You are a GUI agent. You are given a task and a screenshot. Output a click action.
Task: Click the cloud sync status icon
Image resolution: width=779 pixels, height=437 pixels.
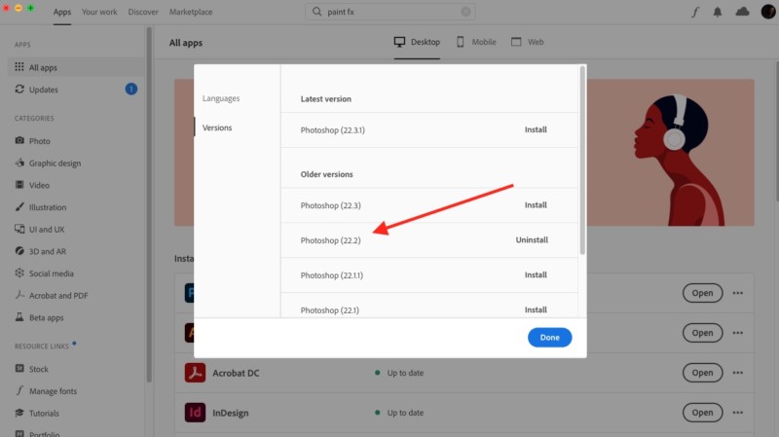coord(742,12)
